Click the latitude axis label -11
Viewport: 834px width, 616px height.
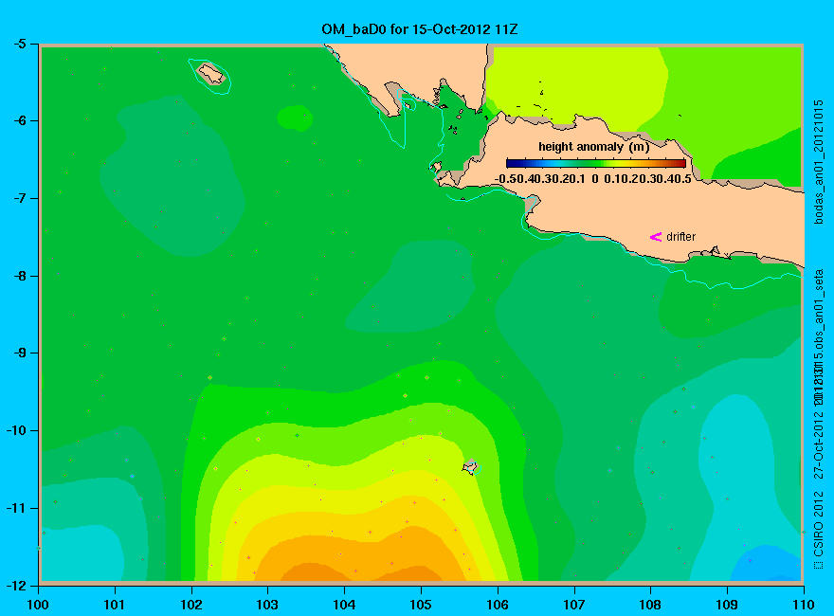click(x=16, y=508)
